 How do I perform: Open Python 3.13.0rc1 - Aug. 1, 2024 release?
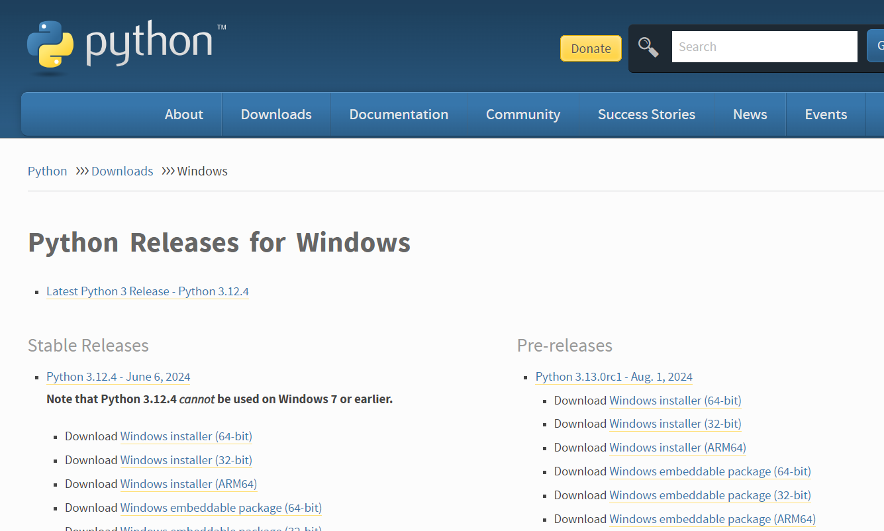[x=614, y=377]
